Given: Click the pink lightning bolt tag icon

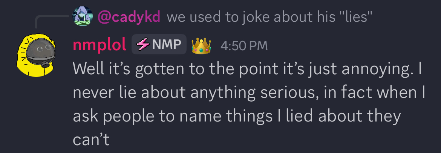Looking at the screenshot, I should tap(143, 45).
